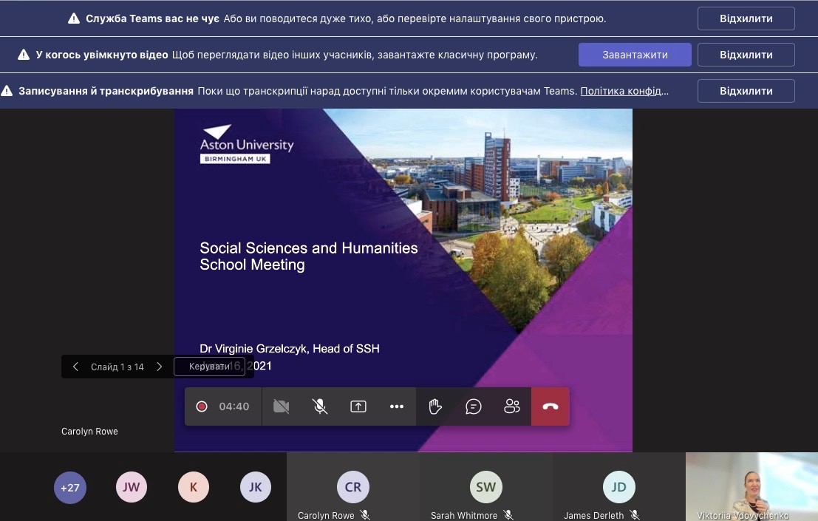Open the Політика конфіденційності link

(624, 91)
